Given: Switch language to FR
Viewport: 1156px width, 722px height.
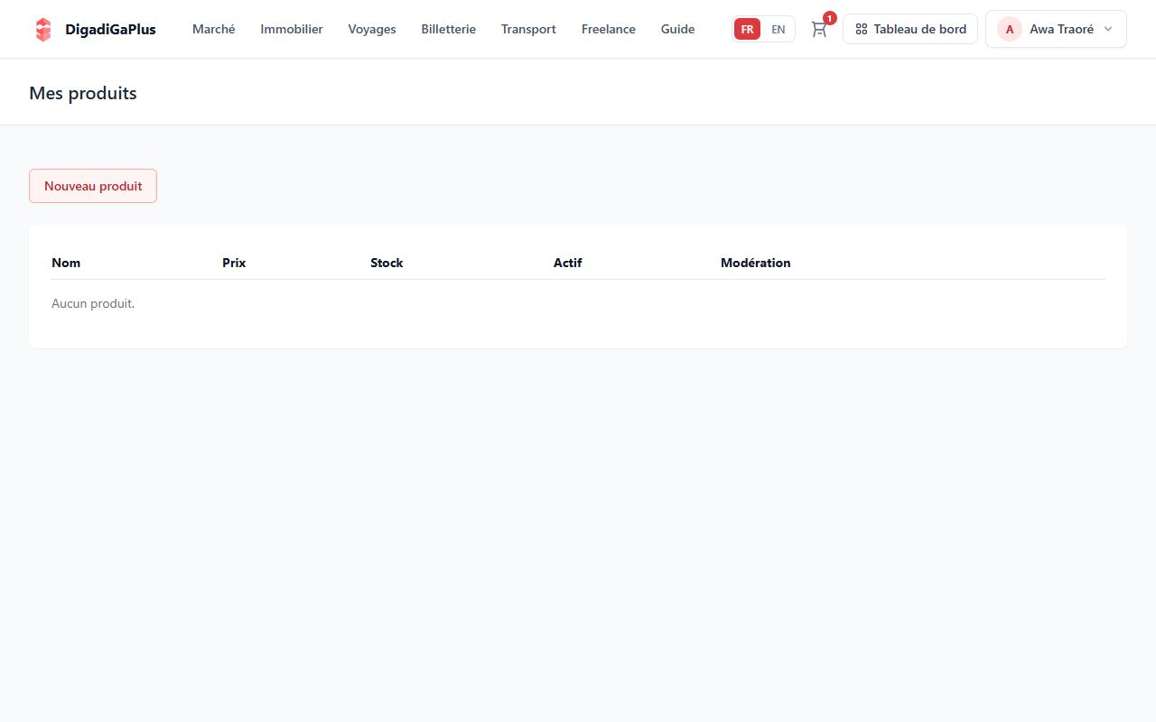Looking at the screenshot, I should 747,29.
